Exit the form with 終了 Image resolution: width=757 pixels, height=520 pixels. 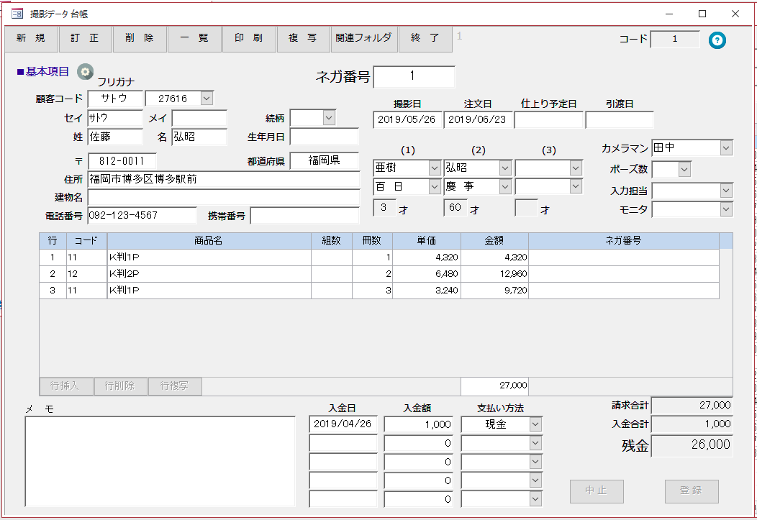point(425,40)
